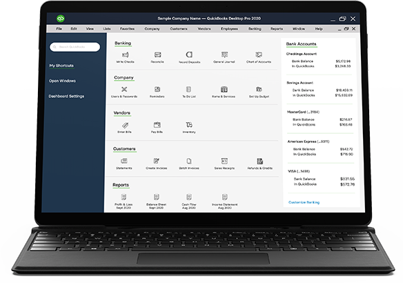Click VISA bank balance $831.55
Image resolution: width=403 pixels, height=283 pixels.
(x=348, y=179)
